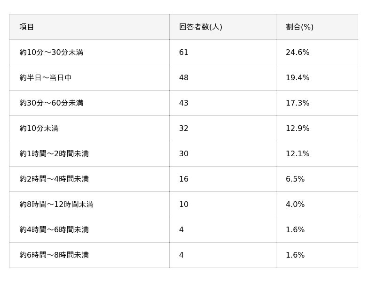Click the 割合(%) column header
The image size is (376, 282).
pyautogui.click(x=299, y=27)
